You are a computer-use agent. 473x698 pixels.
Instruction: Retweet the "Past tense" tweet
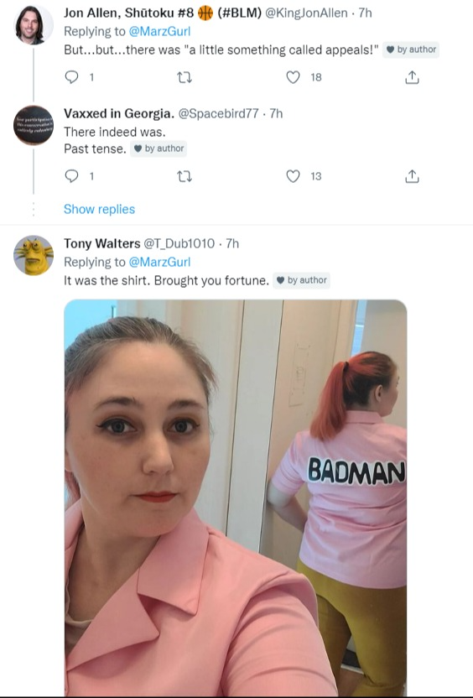pyautogui.click(x=185, y=177)
